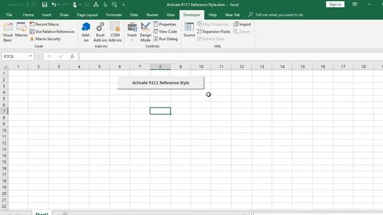
Task: Switch to Page Layout tab
Action: [87, 15]
